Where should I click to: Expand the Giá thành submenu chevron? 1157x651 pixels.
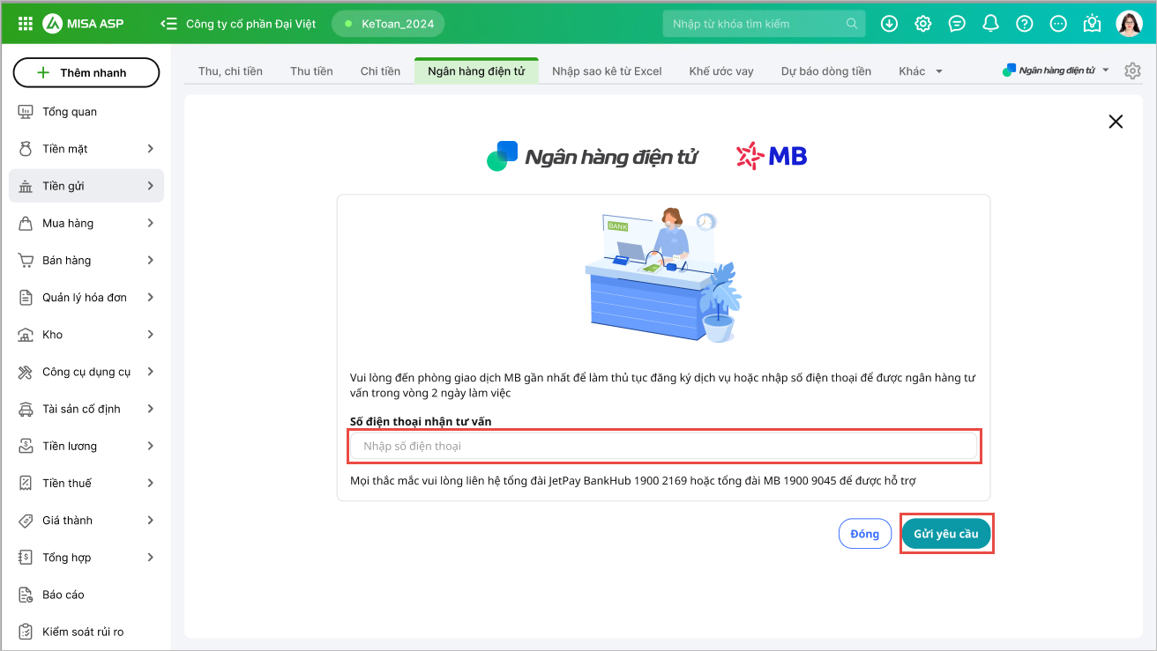[x=151, y=521]
